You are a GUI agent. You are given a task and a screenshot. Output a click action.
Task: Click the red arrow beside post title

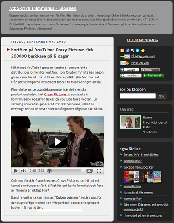(8, 50)
